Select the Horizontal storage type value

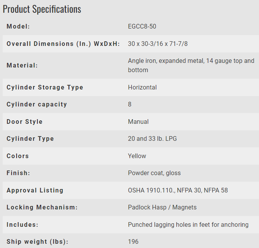(x=142, y=88)
